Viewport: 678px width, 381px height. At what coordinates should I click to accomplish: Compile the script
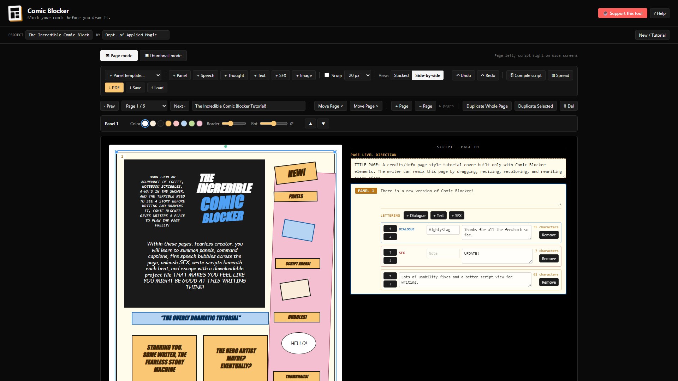(526, 75)
